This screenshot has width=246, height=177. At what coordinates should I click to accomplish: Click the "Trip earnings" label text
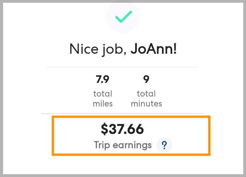coord(122,146)
